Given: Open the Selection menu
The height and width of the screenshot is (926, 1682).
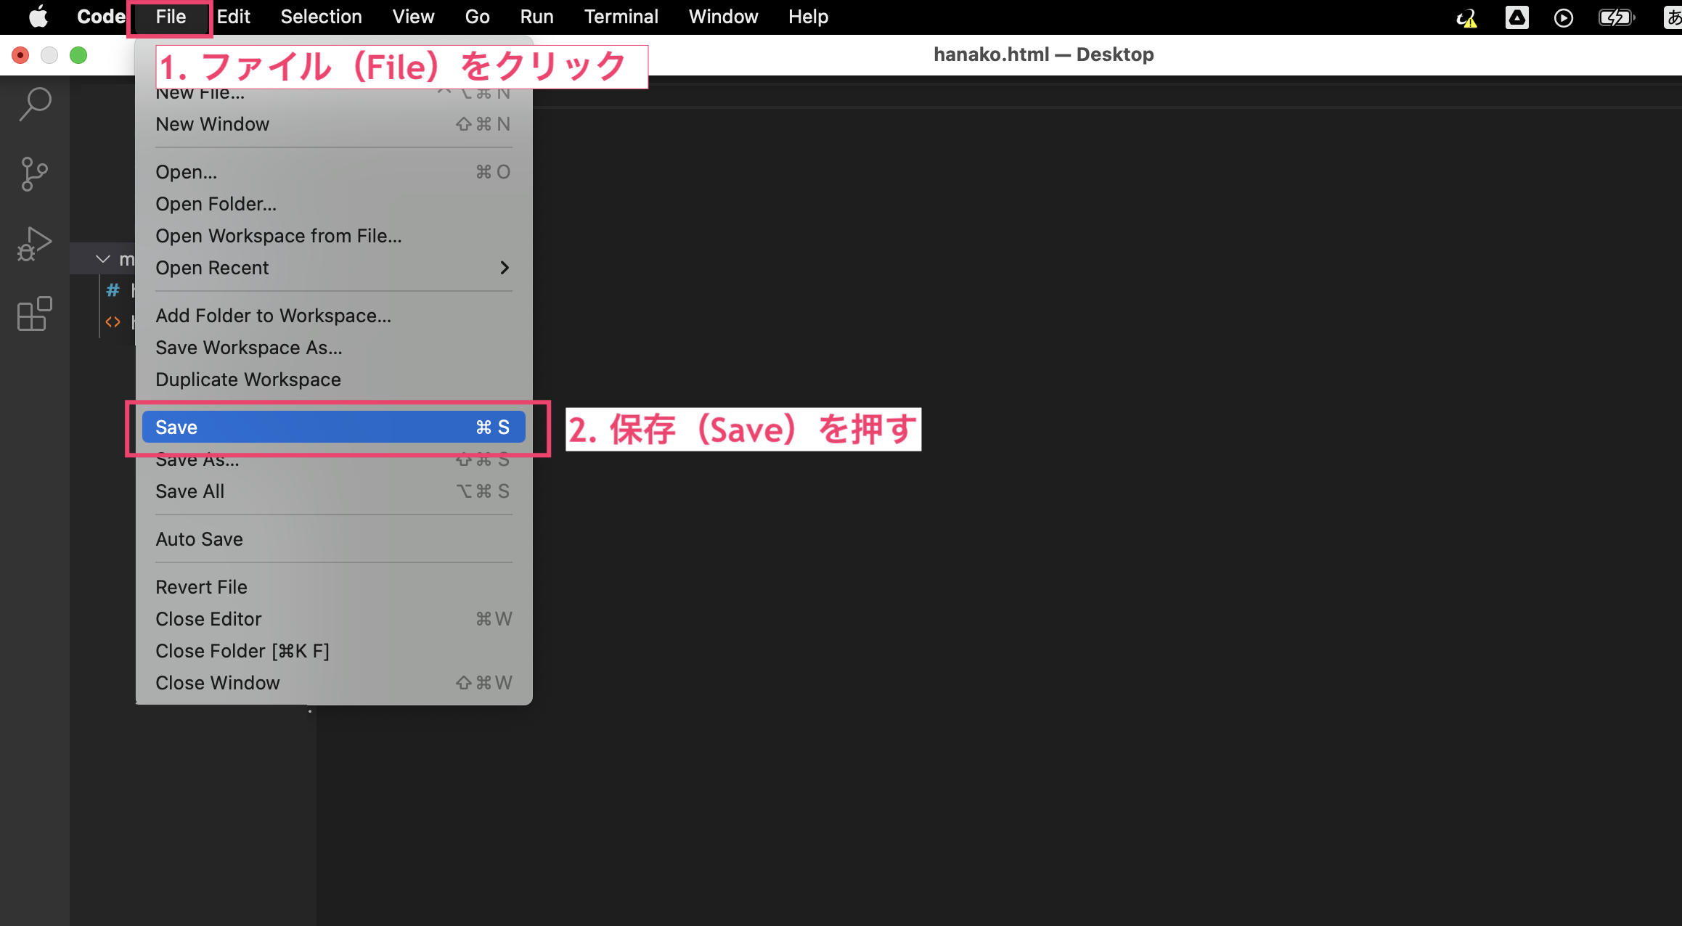Looking at the screenshot, I should 321,17.
